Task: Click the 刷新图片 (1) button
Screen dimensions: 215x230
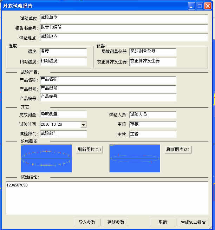Action: [x=89, y=150]
